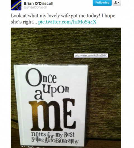Viewport: 134px width, 148px height.
Task: Click the pic.twitter.com tooltip over the photo
Action: [91, 55]
